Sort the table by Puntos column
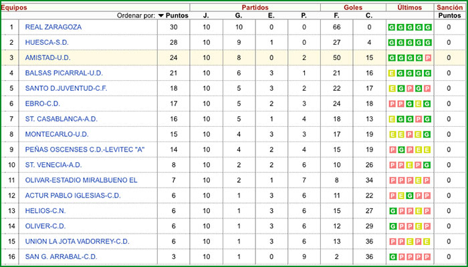This screenshot has width=468, height=267. tap(177, 15)
